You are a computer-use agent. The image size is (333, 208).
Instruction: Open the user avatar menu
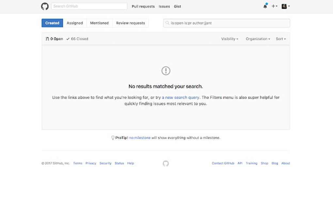286,6
